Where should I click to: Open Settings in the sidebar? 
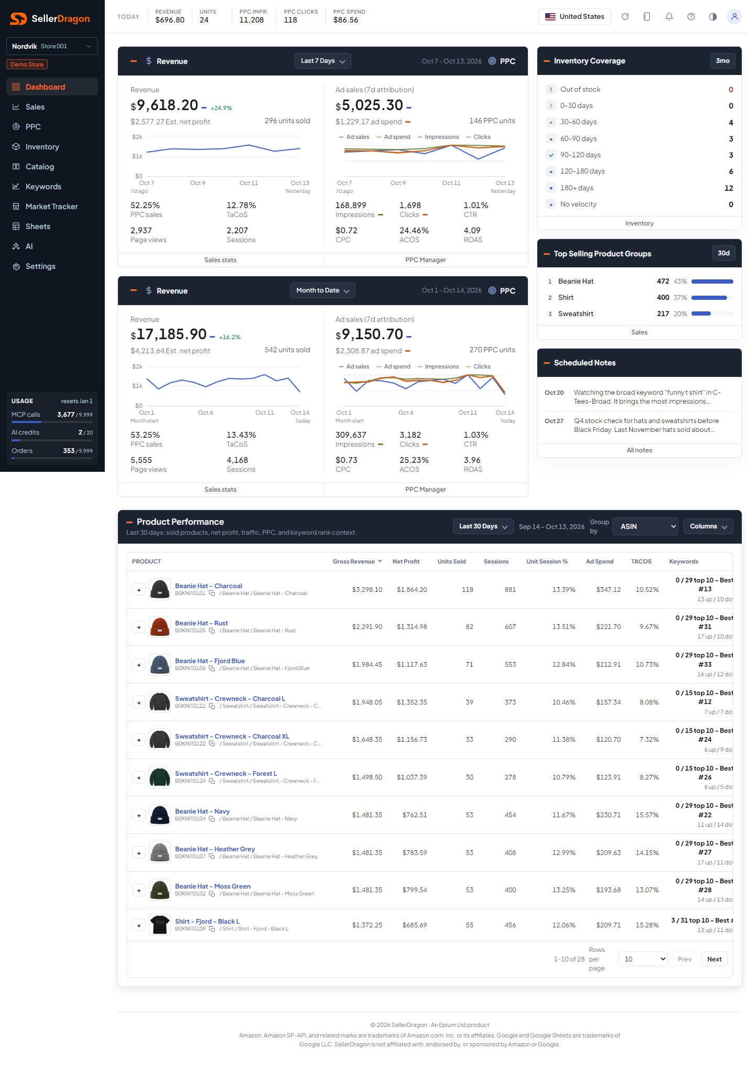(x=52, y=266)
